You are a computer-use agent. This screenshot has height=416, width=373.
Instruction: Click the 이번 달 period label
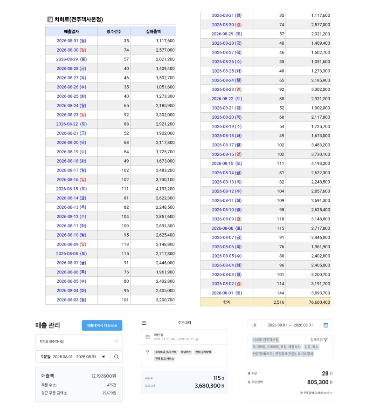tap(159, 335)
